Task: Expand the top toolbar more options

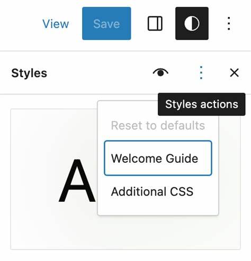Action: click(229, 23)
